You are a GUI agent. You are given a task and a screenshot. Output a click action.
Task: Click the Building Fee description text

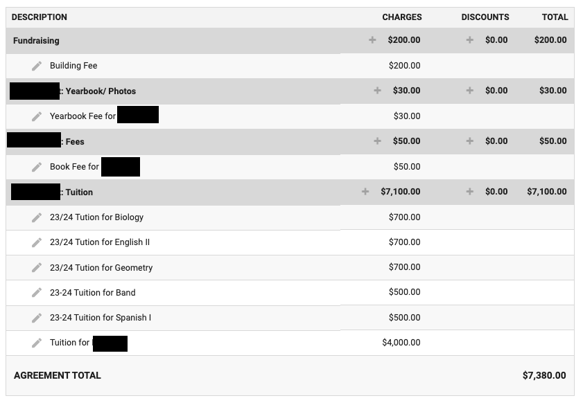pos(73,66)
